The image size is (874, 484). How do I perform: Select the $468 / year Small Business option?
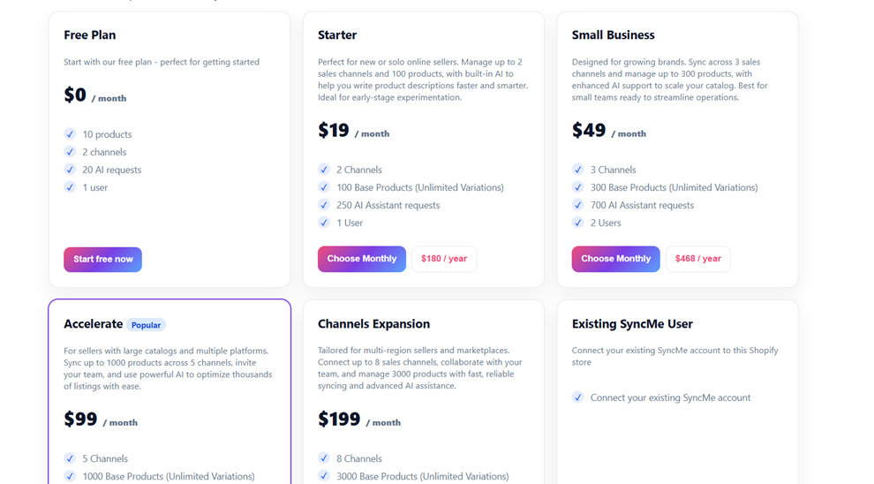pyautogui.click(x=697, y=259)
